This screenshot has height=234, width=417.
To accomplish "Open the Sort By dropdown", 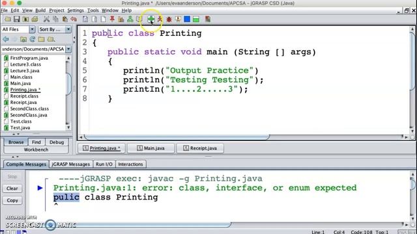I will 68,29.
